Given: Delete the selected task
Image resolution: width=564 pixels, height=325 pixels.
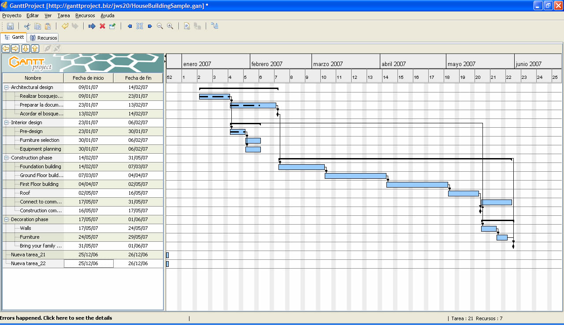Looking at the screenshot, I should click(102, 26).
